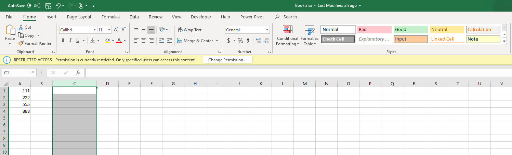Toggle Bottom Align button
The width and height of the screenshot is (512, 155).
151,30
